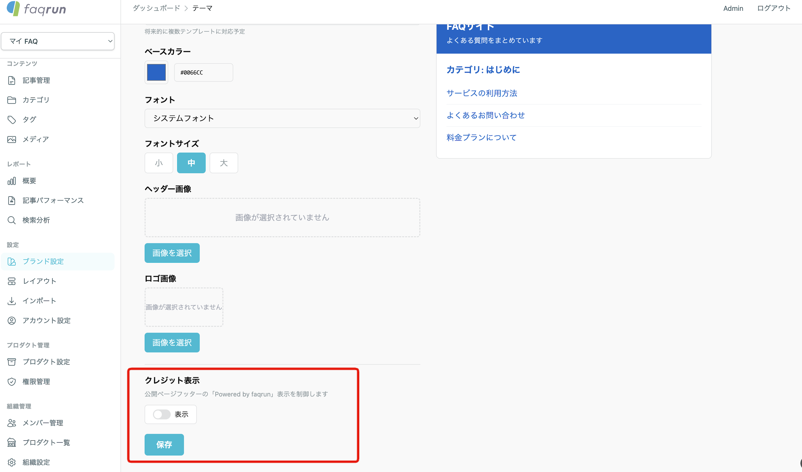802x472 pixels.
Task: Click the ブランド設定 palette icon
Action: [12, 262]
